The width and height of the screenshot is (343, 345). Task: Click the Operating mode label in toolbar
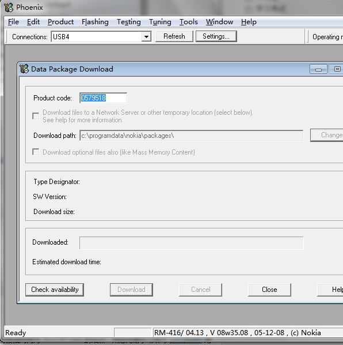[x=327, y=37]
